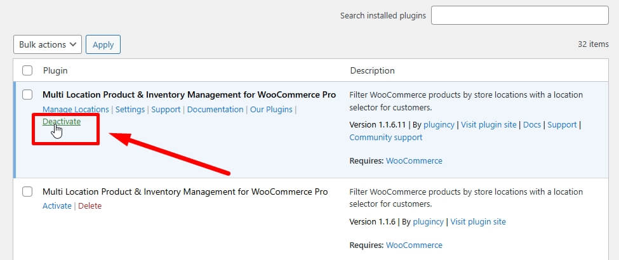
Task: Open the Community support link
Action: coord(386,138)
